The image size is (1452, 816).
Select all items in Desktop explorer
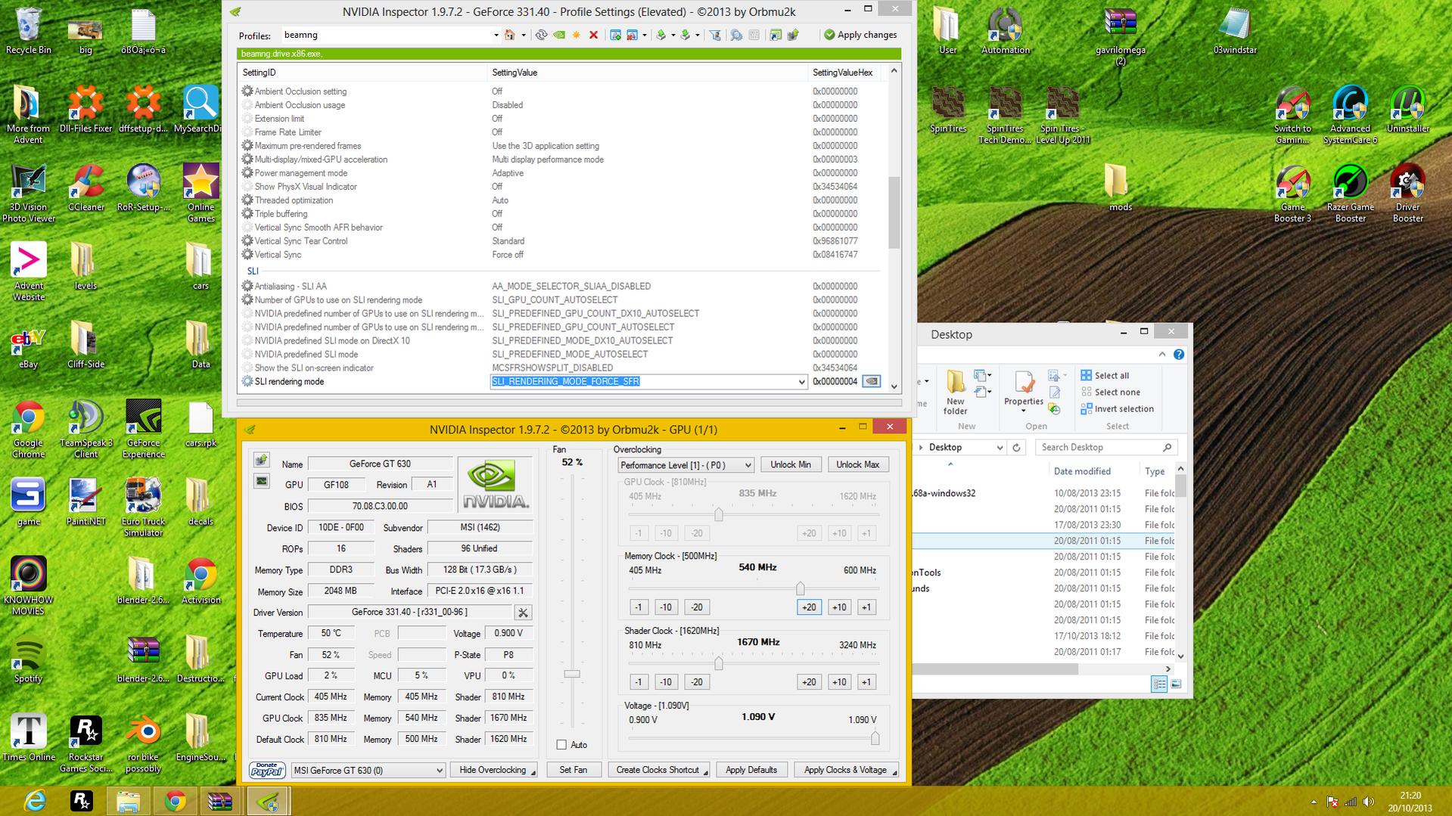point(1105,376)
